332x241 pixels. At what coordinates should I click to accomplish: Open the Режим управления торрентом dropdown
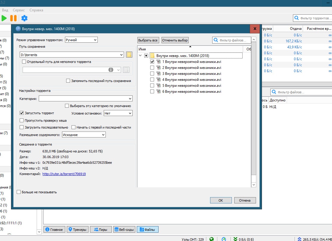pos(81,40)
